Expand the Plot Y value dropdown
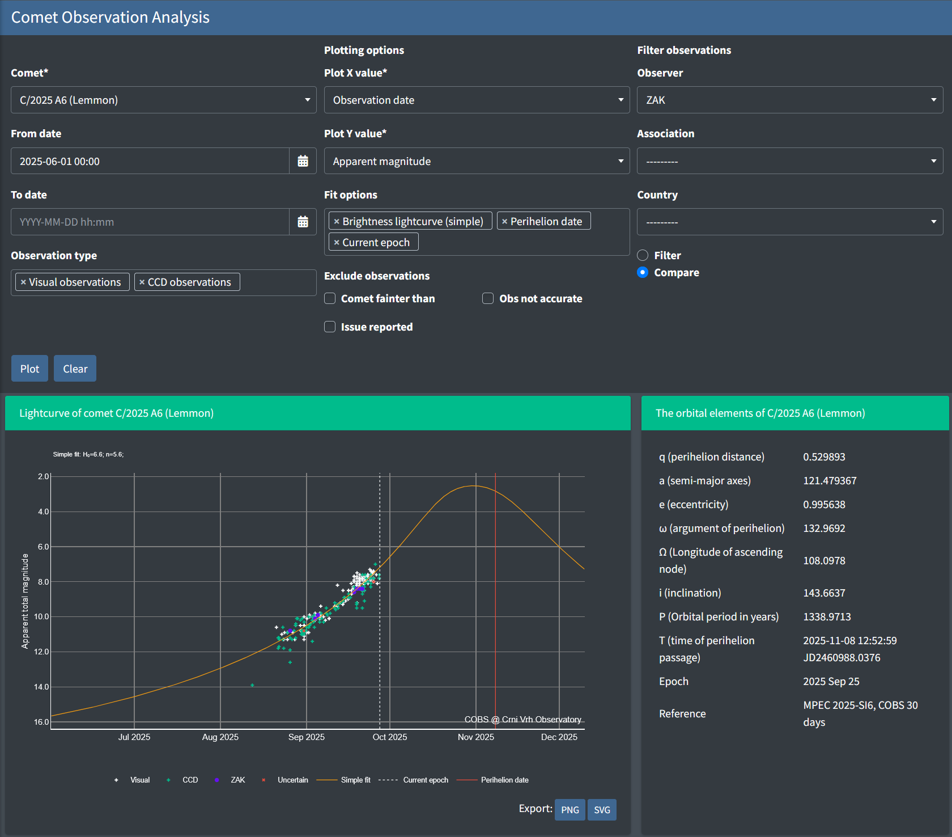Viewport: 952px width, 837px height. point(477,161)
